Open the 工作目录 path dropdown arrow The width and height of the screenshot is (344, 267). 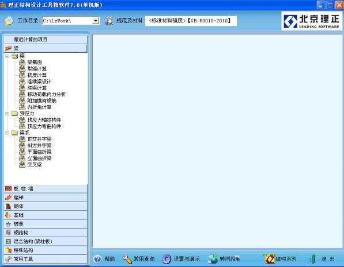(96, 21)
